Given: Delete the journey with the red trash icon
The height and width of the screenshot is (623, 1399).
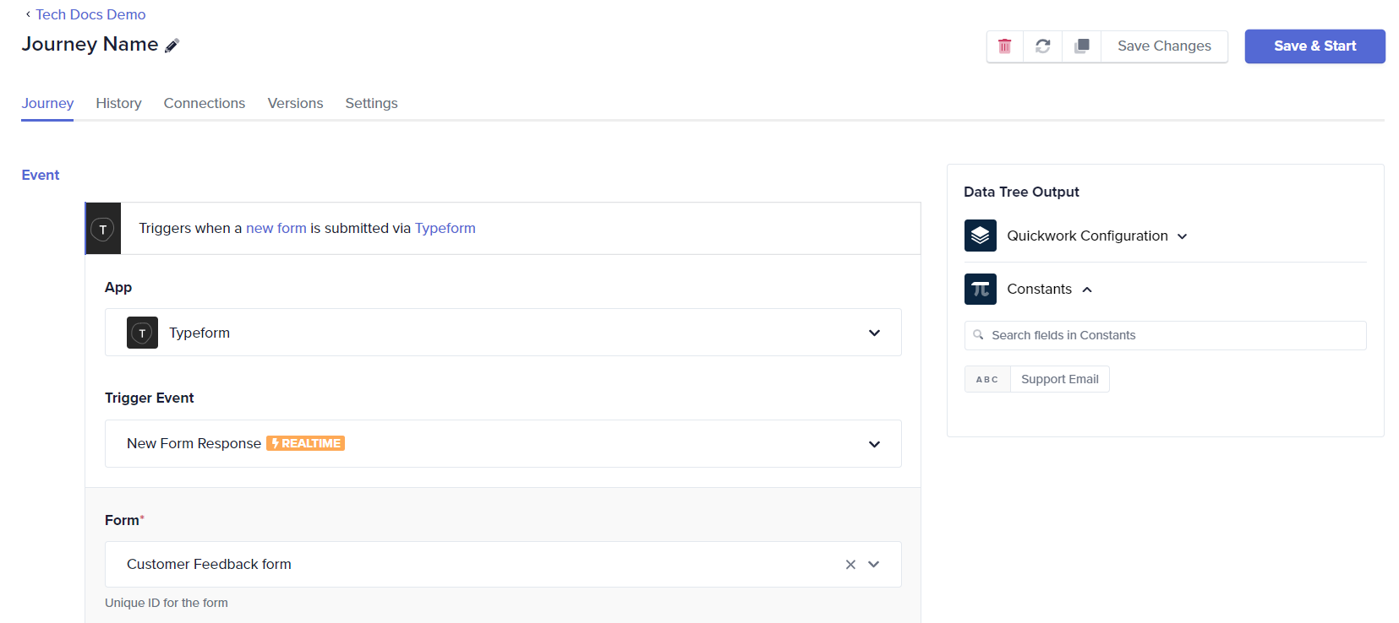Looking at the screenshot, I should pyautogui.click(x=1004, y=46).
